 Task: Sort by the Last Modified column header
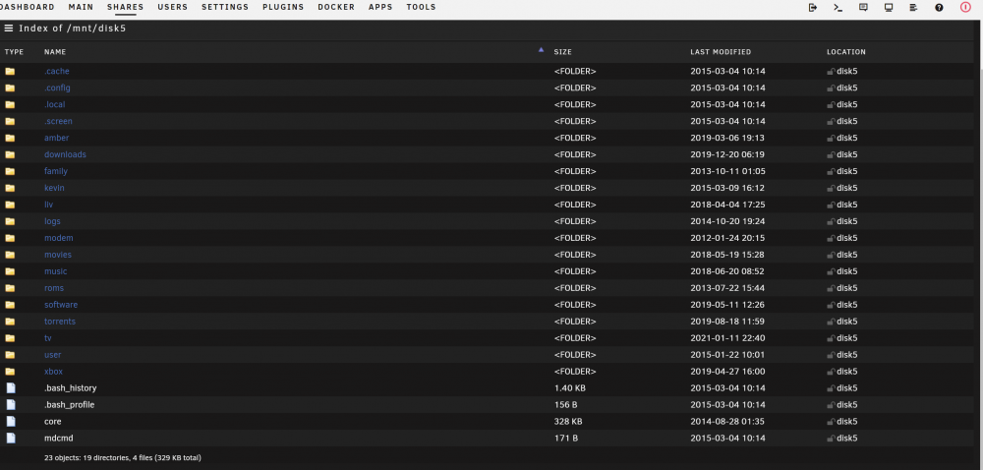point(721,52)
